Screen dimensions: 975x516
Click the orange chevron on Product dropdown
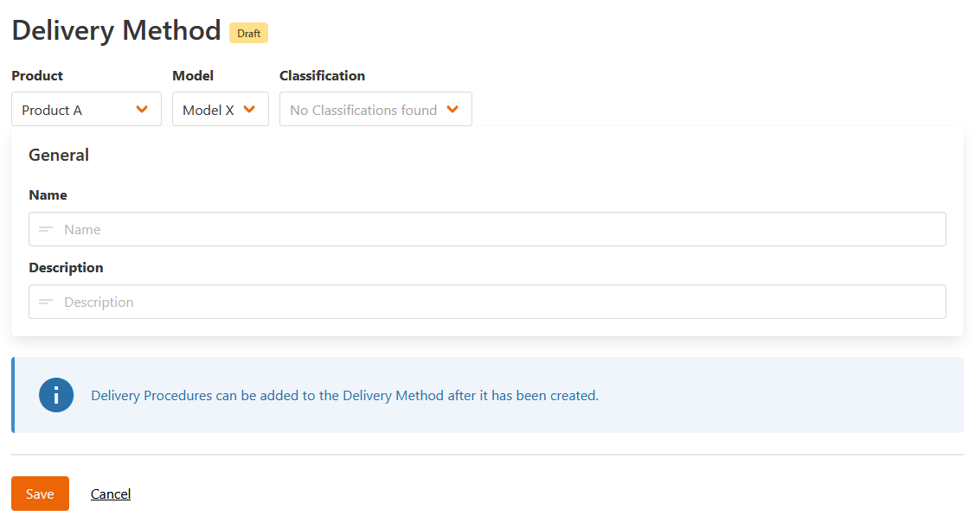[x=142, y=109]
